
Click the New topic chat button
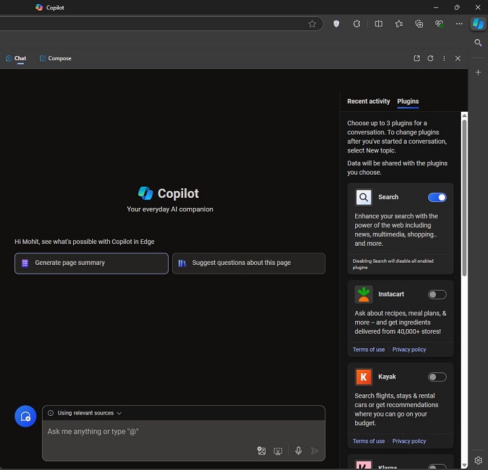(26, 416)
